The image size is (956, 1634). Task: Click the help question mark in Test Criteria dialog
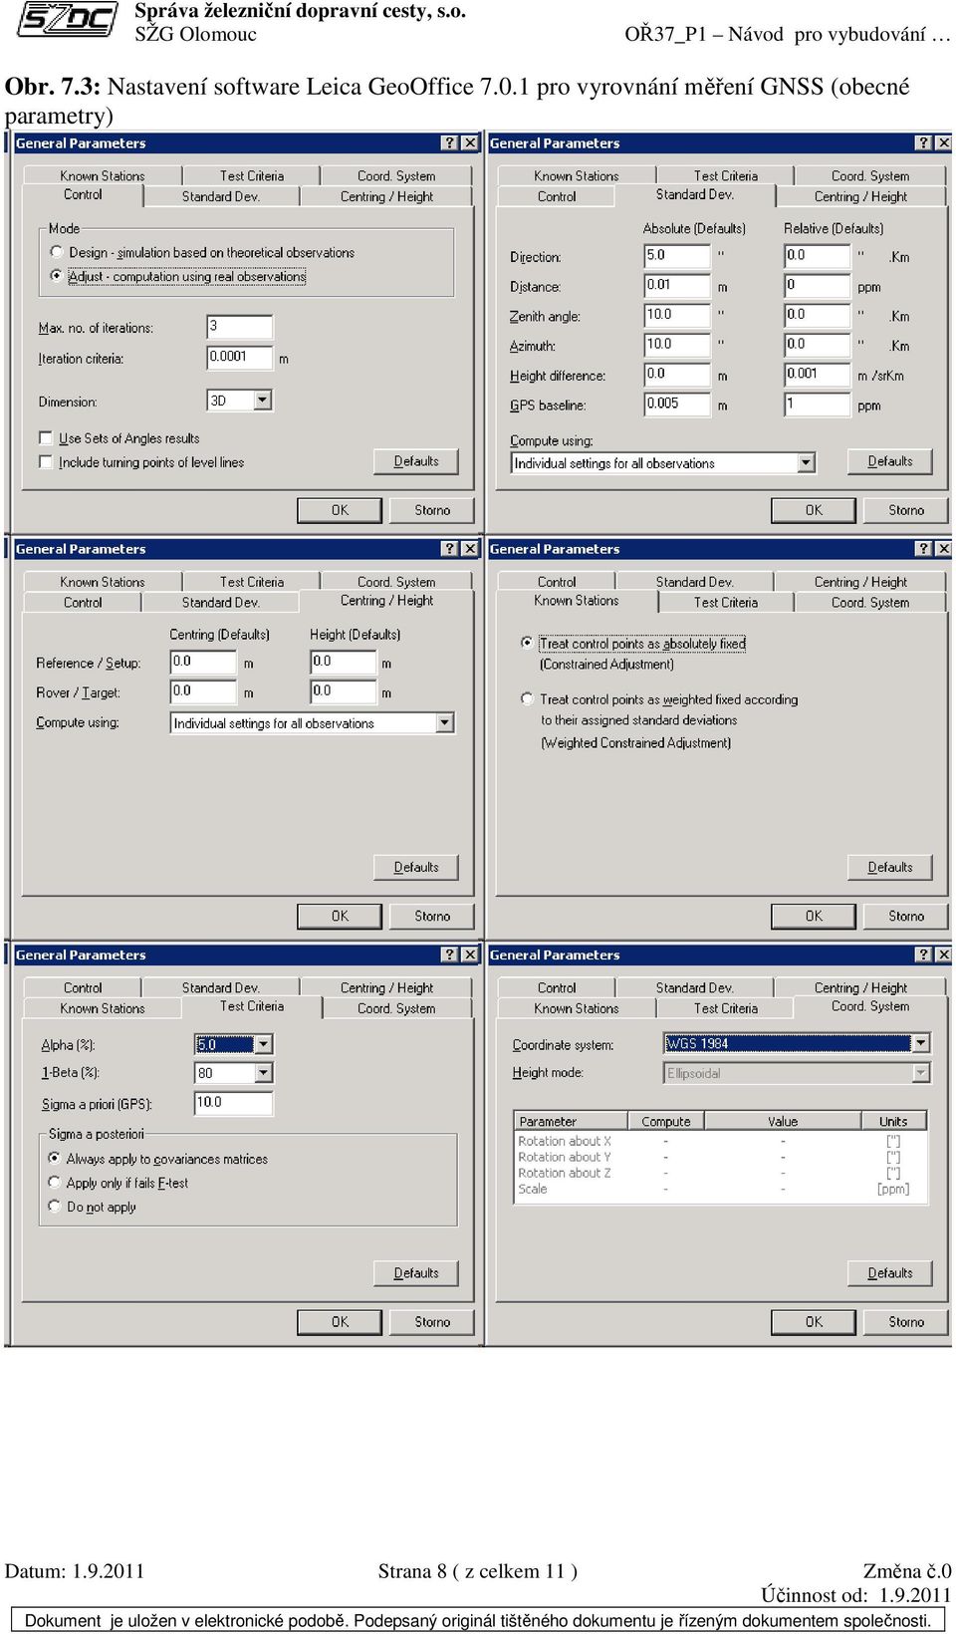click(449, 954)
